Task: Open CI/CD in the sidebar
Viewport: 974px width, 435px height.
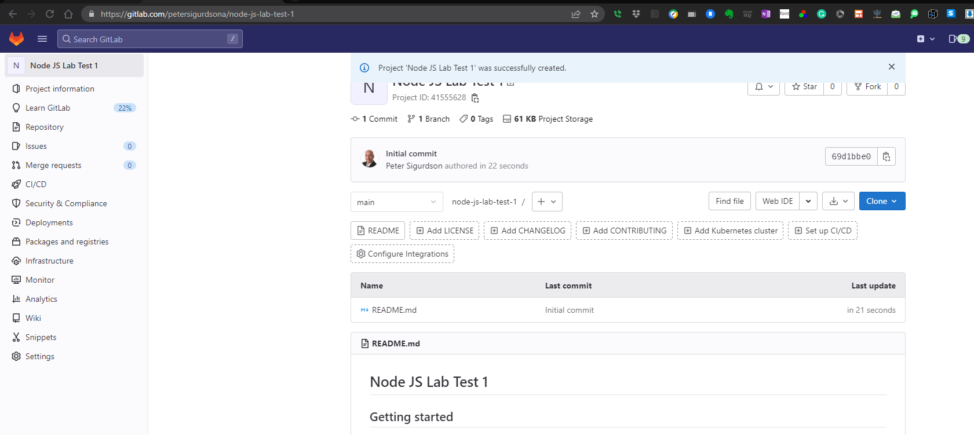Action: [x=74, y=184]
